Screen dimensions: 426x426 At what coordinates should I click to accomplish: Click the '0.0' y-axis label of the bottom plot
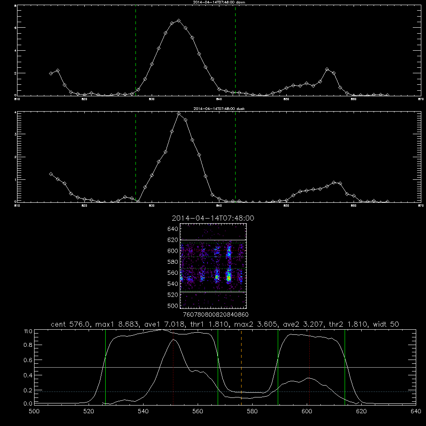coord(28,404)
